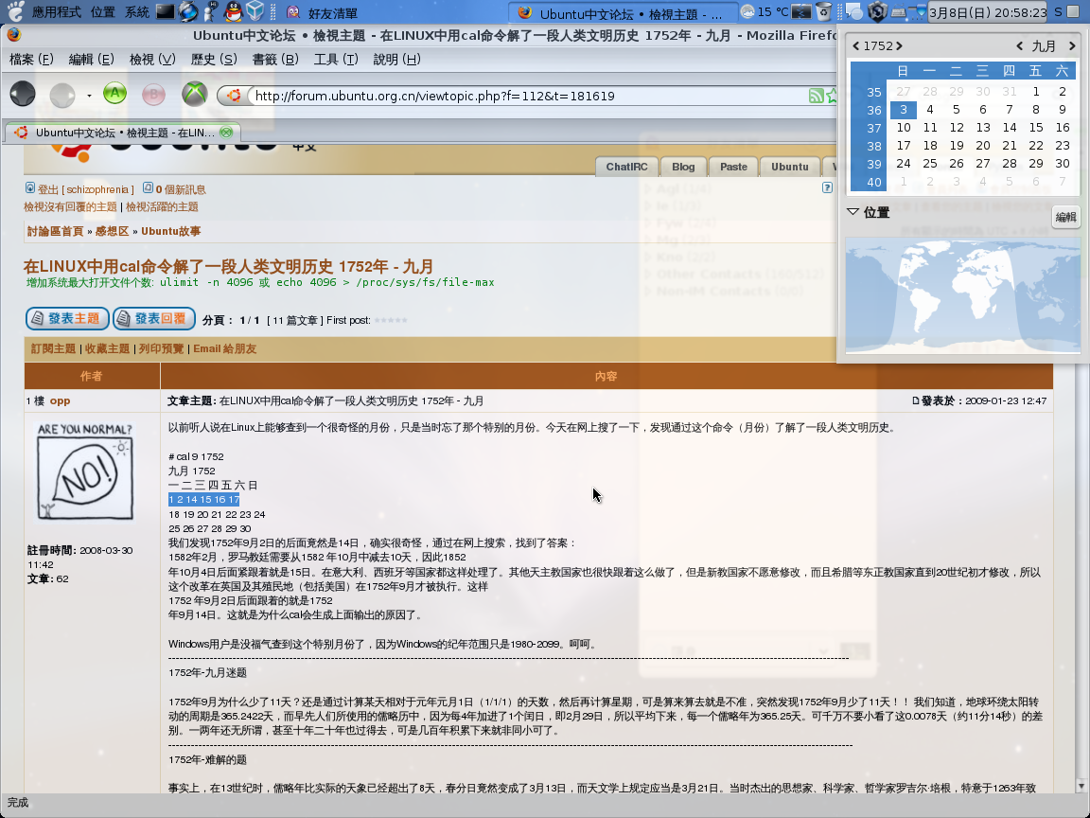Launch the messenger figure icon with Hi bubble

pos(211,11)
